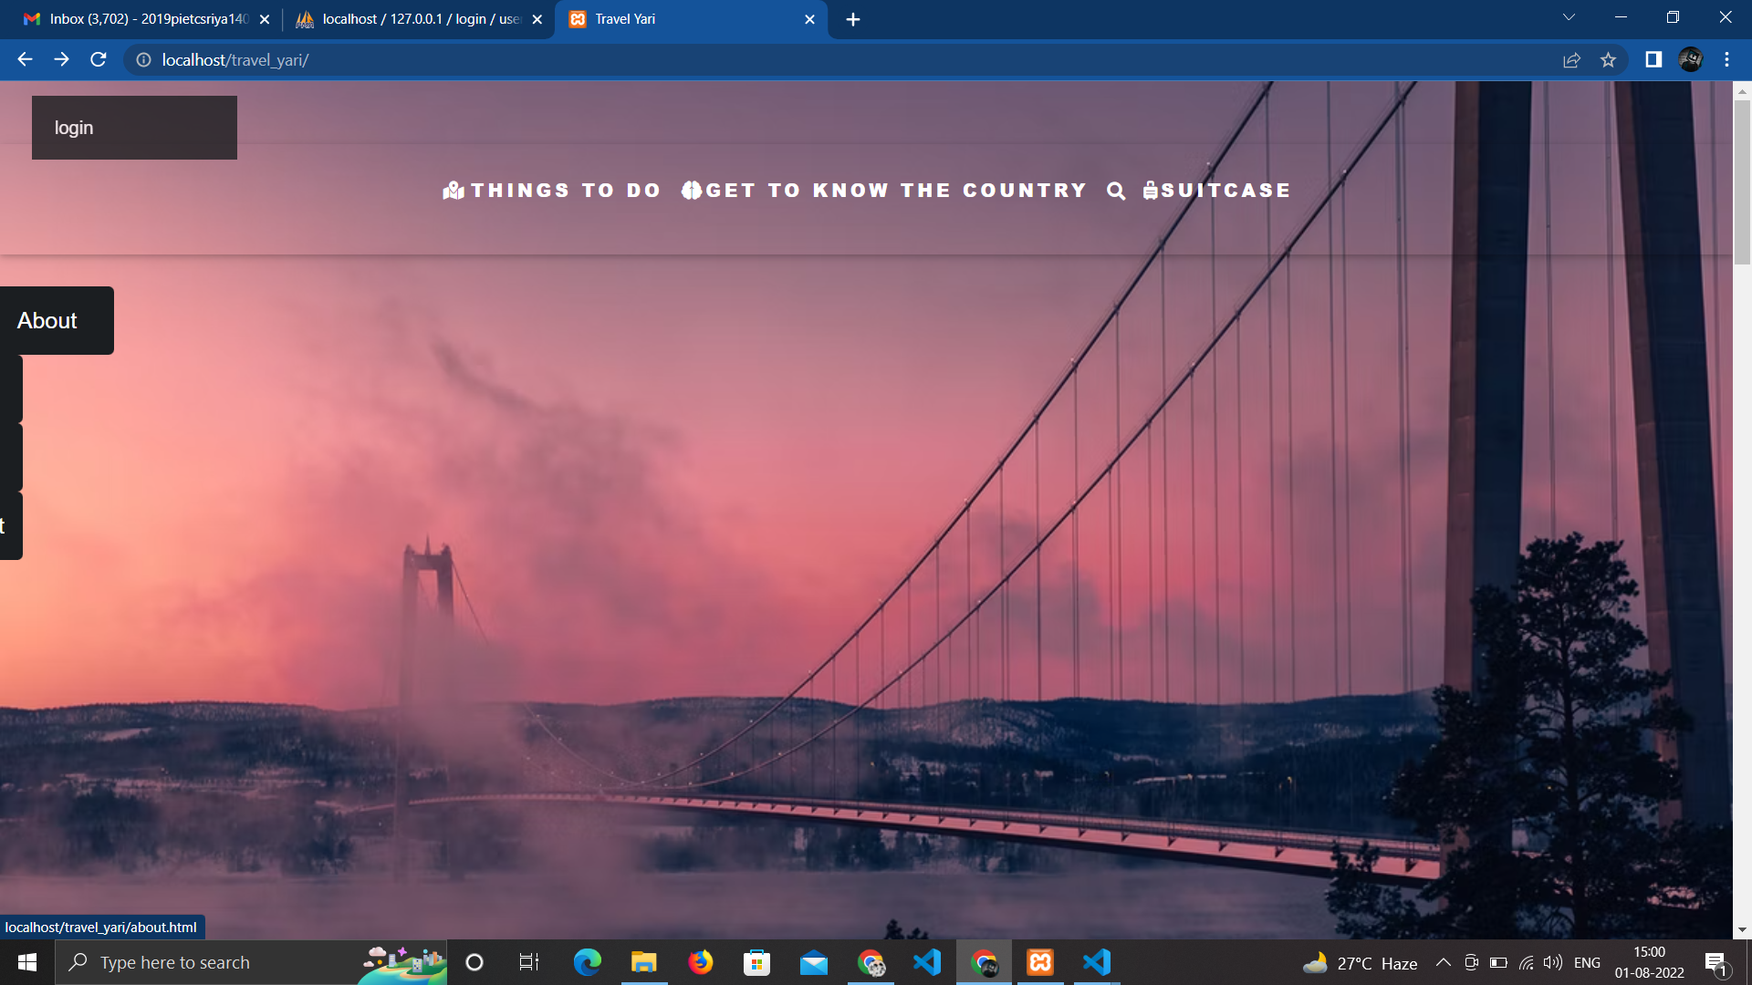Toggle the bookmark star for this page
This screenshot has width=1752, height=985.
(1609, 60)
